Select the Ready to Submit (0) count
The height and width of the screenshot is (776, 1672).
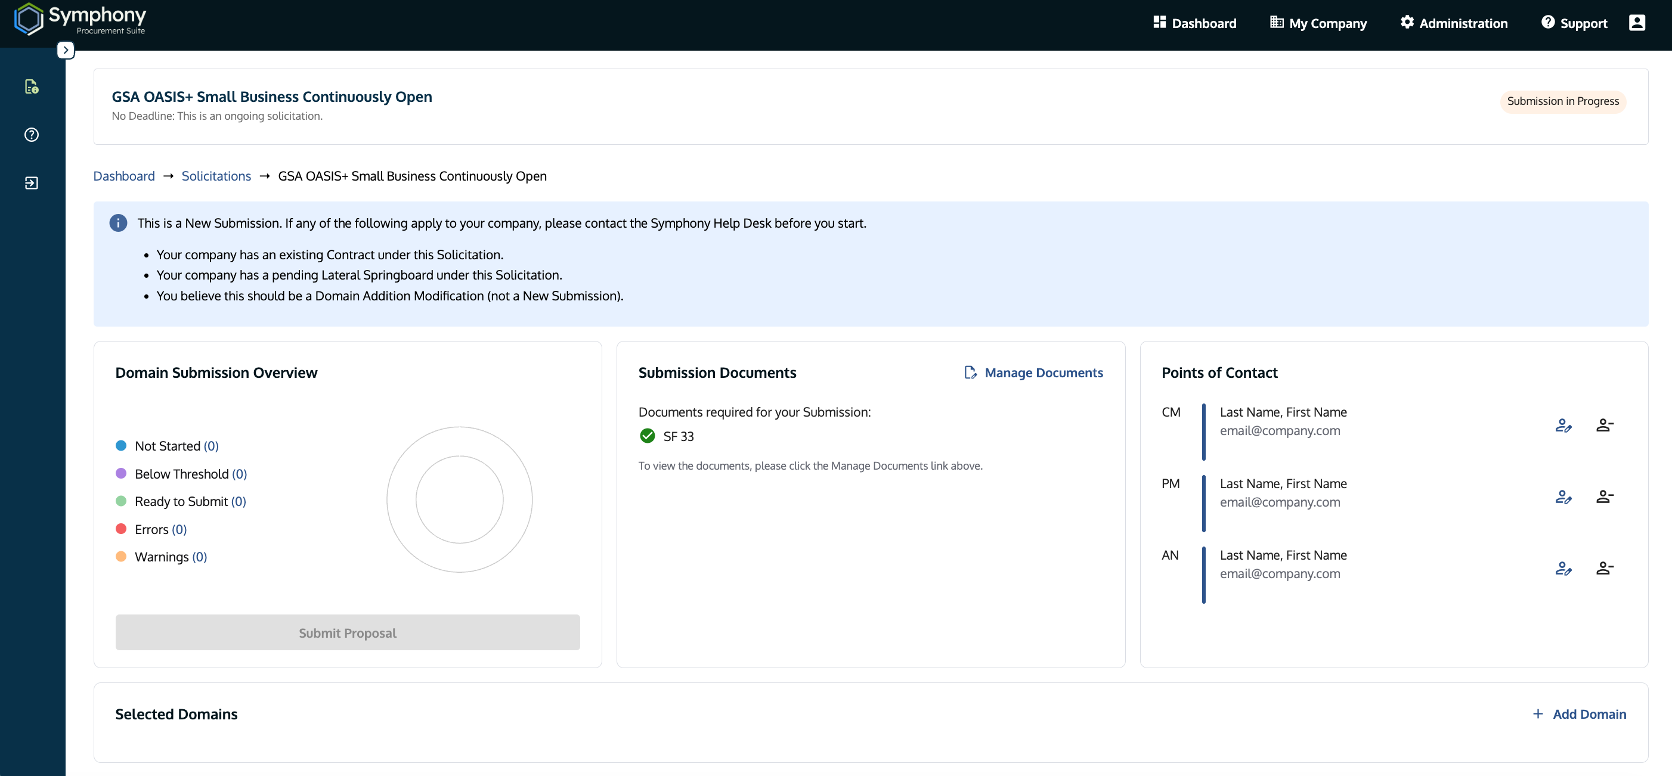point(238,502)
